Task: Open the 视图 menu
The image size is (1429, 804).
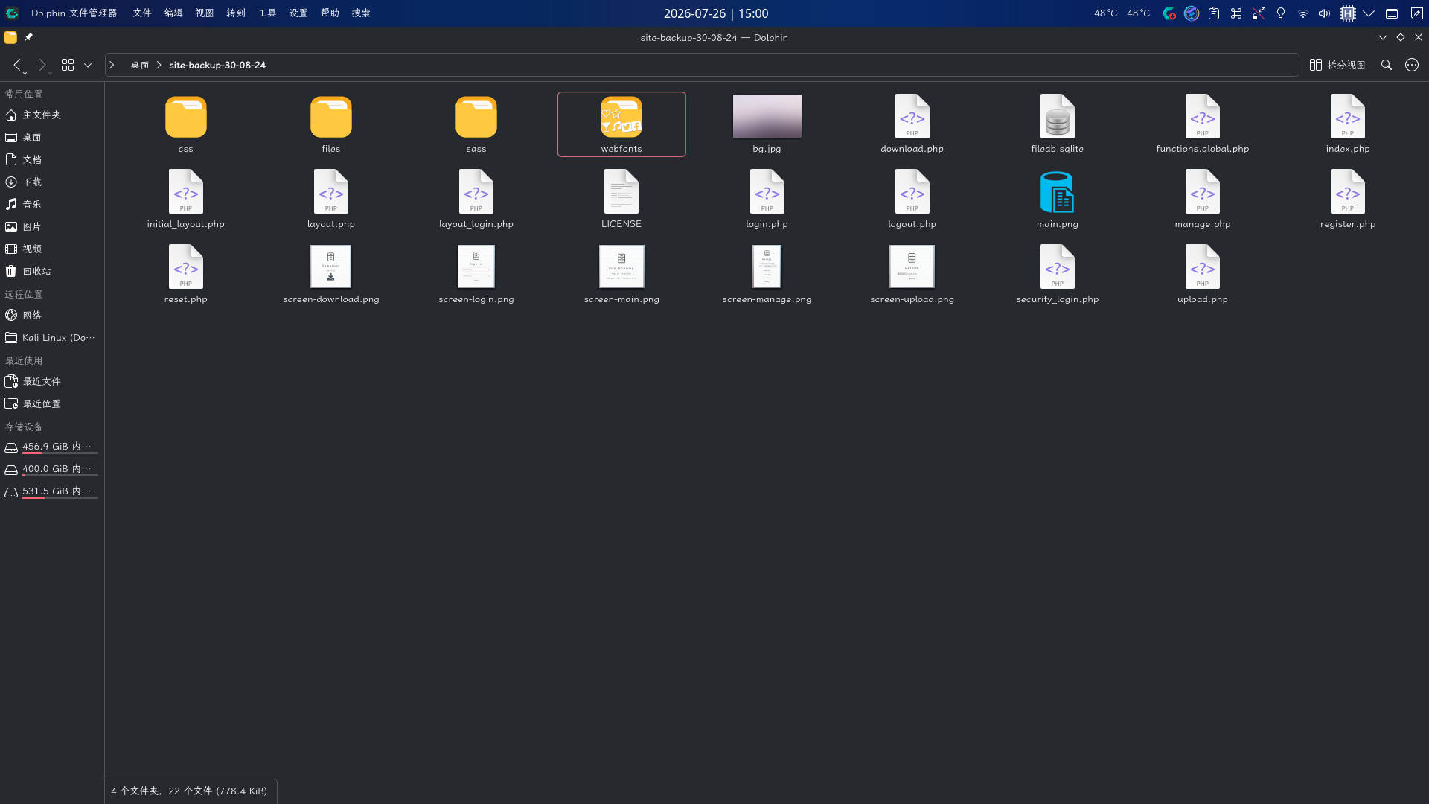Action: point(205,13)
